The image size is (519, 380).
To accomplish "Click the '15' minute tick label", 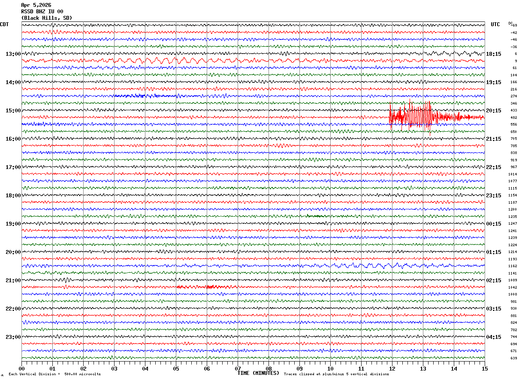I will (485, 368).
